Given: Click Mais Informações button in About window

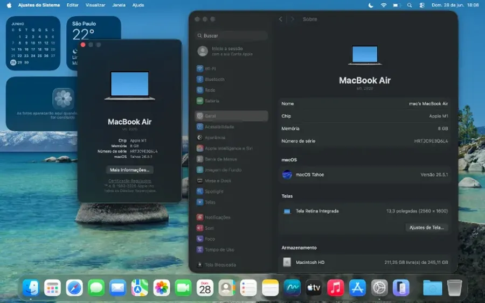Looking at the screenshot, I should 129,170.
